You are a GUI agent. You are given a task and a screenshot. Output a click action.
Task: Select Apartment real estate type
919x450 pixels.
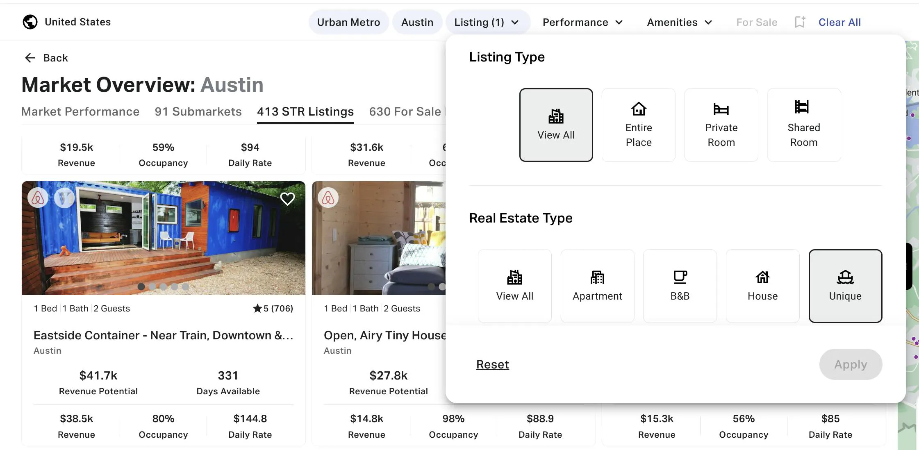pos(597,286)
